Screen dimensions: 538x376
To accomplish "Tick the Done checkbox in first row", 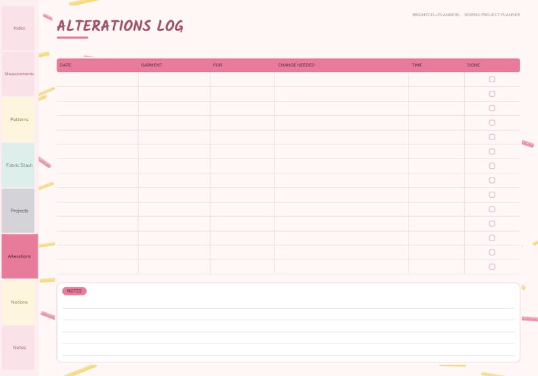I will point(492,79).
